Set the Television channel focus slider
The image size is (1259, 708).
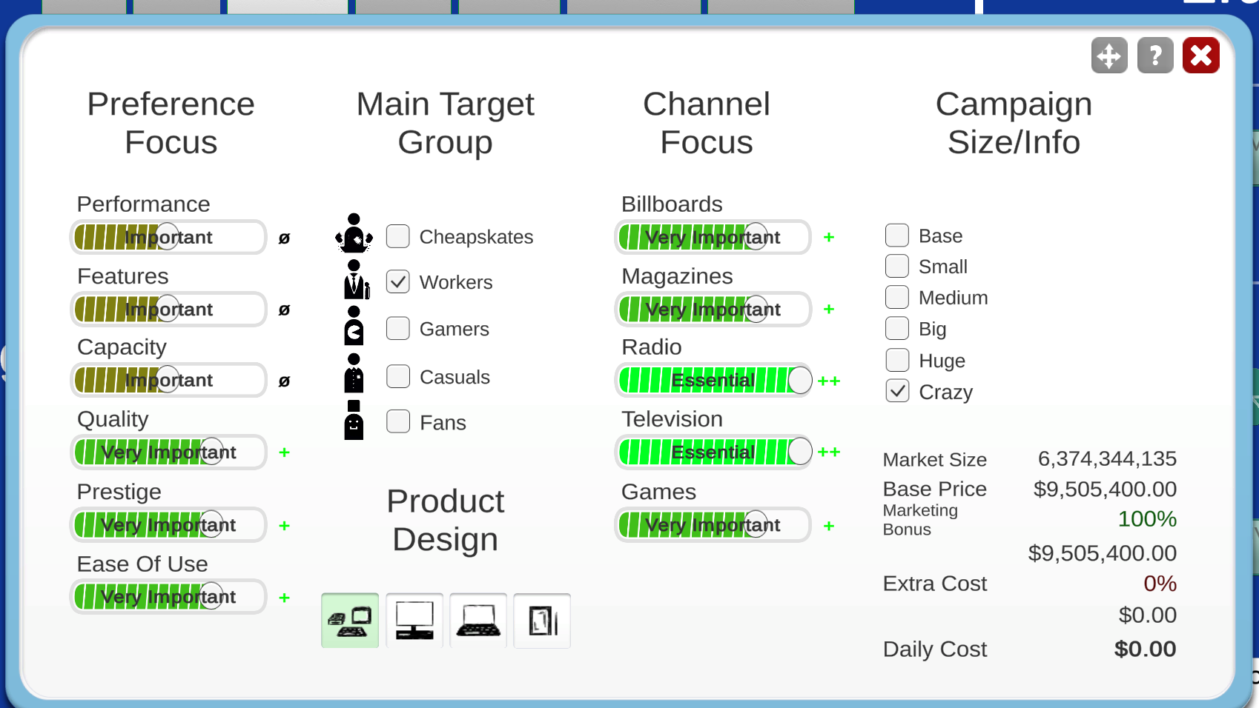713,452
